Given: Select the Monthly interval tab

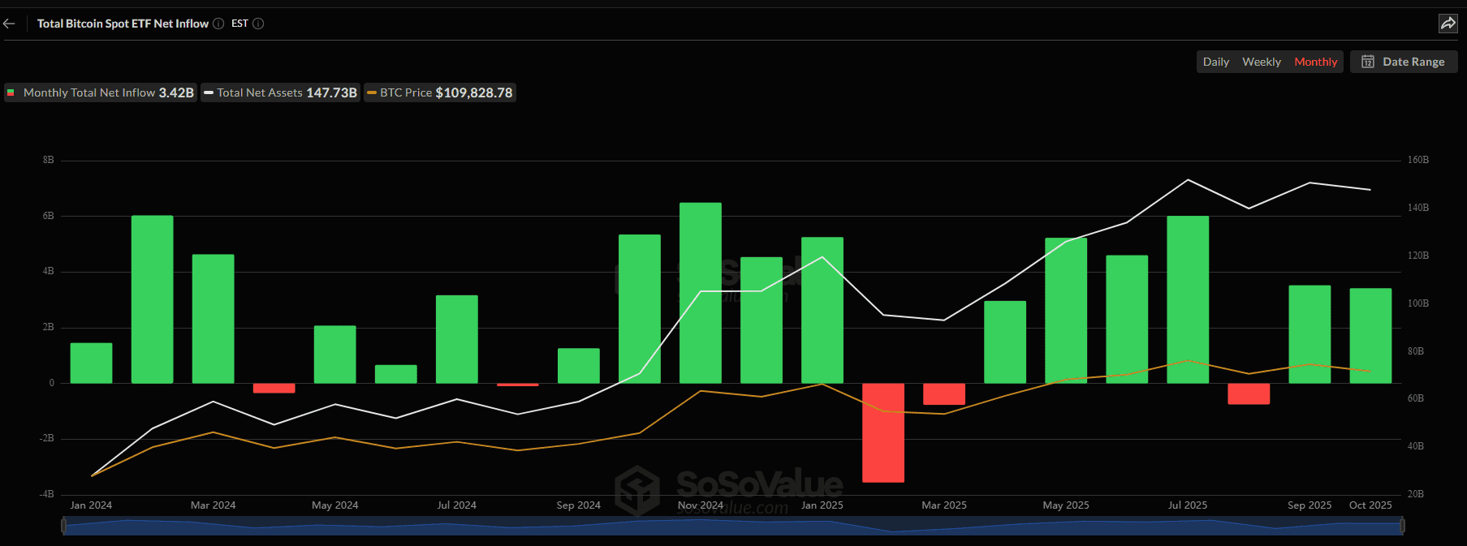Looking at the screenshot, I should click(1315, 62).
